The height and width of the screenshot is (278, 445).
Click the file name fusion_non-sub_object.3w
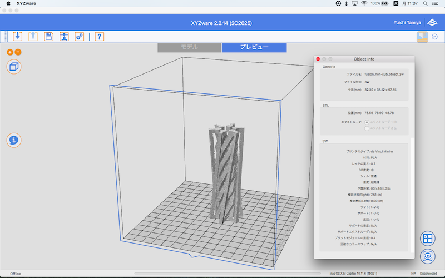tap(384, 75)
